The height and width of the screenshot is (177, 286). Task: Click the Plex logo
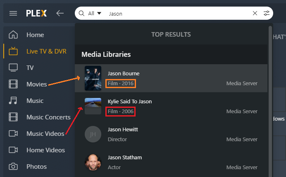36,13
